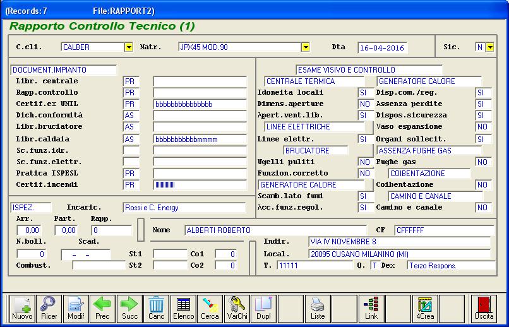Click the blank toolbar button after Dupl
Screen dimensions: 509x327
click(x=291, y=309)
